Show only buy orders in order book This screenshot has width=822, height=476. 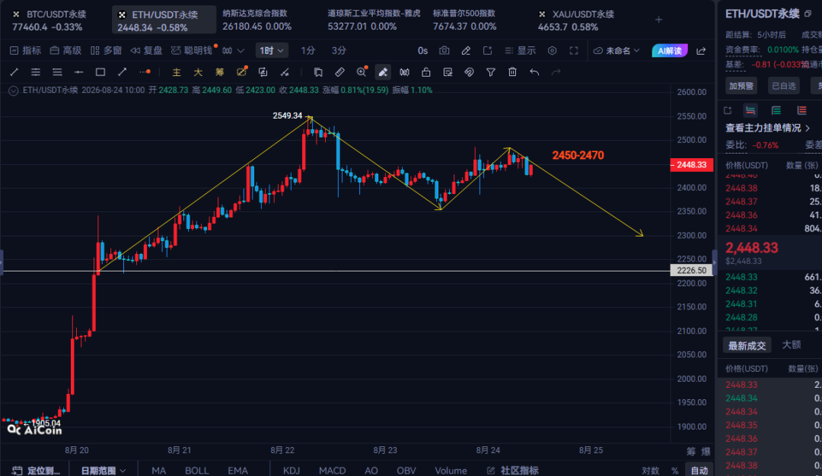pyautogui.click(x=776, y=110)
